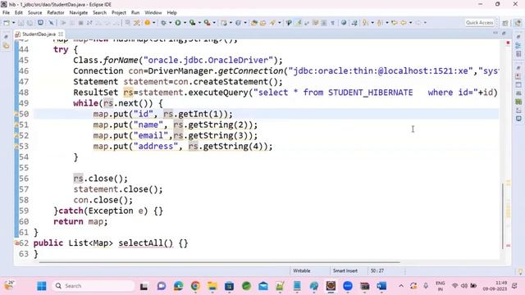Click the Package Explorer icon in left sidebar
The height and width of the screenshot is (295, 525).
tap(7, 46)
